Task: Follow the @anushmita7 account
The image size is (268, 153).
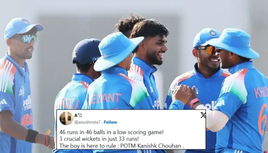Action: coord(110,122)
